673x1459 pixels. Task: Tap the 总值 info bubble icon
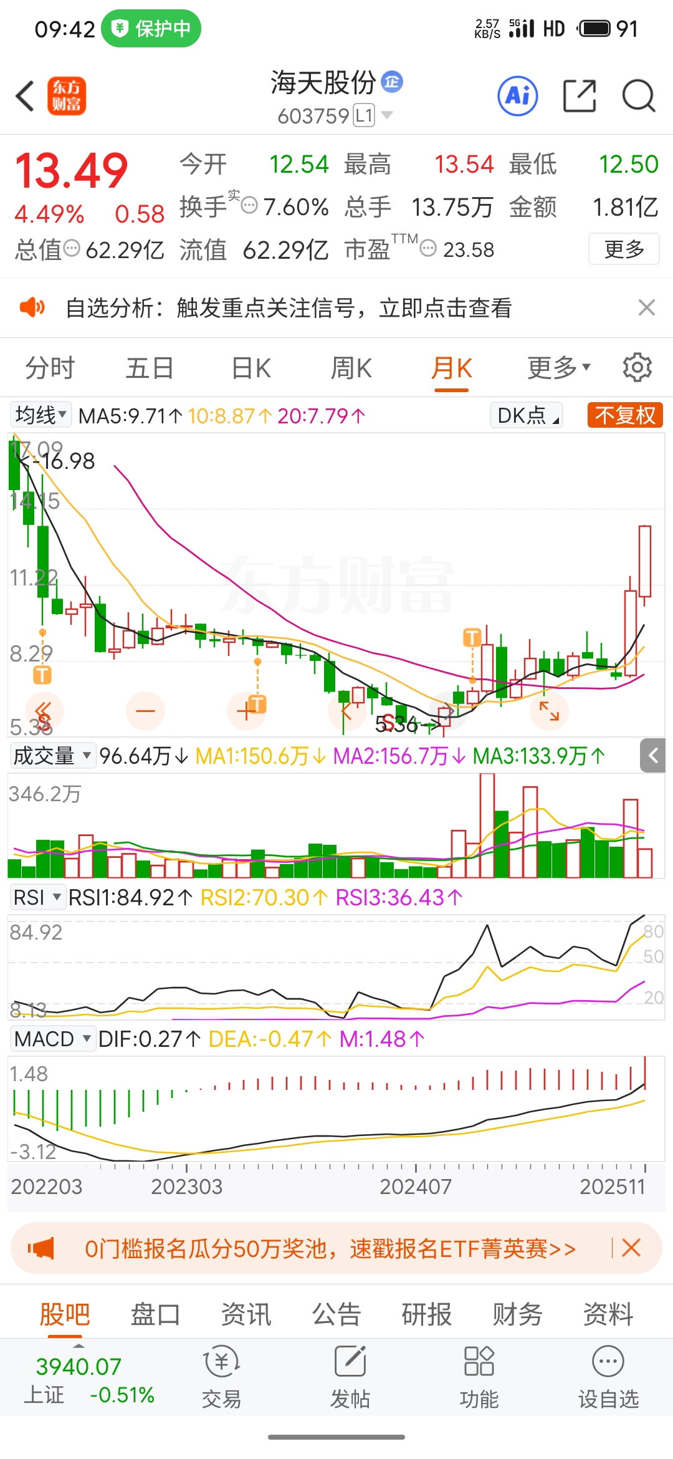point(72,249)
